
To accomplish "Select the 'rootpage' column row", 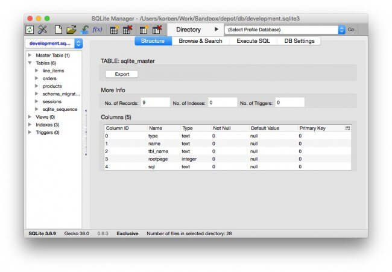I will click(228, 159).
